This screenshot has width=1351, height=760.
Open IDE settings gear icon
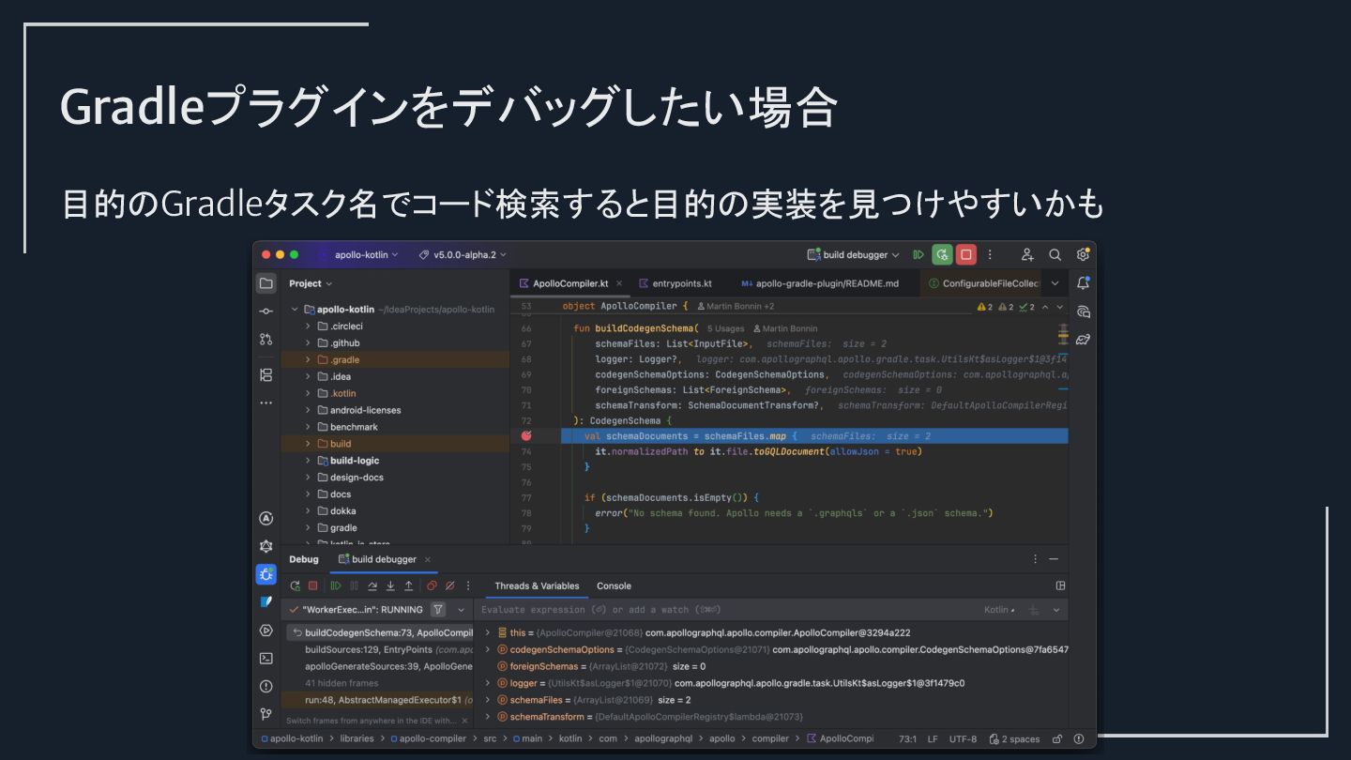point(1083,255)
